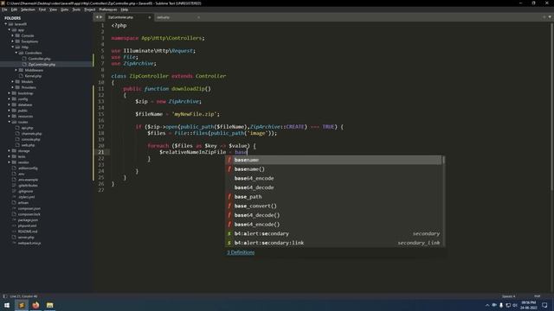Expand the vendor folder
This screenshot has width=554, height=311.
[10, 162]
